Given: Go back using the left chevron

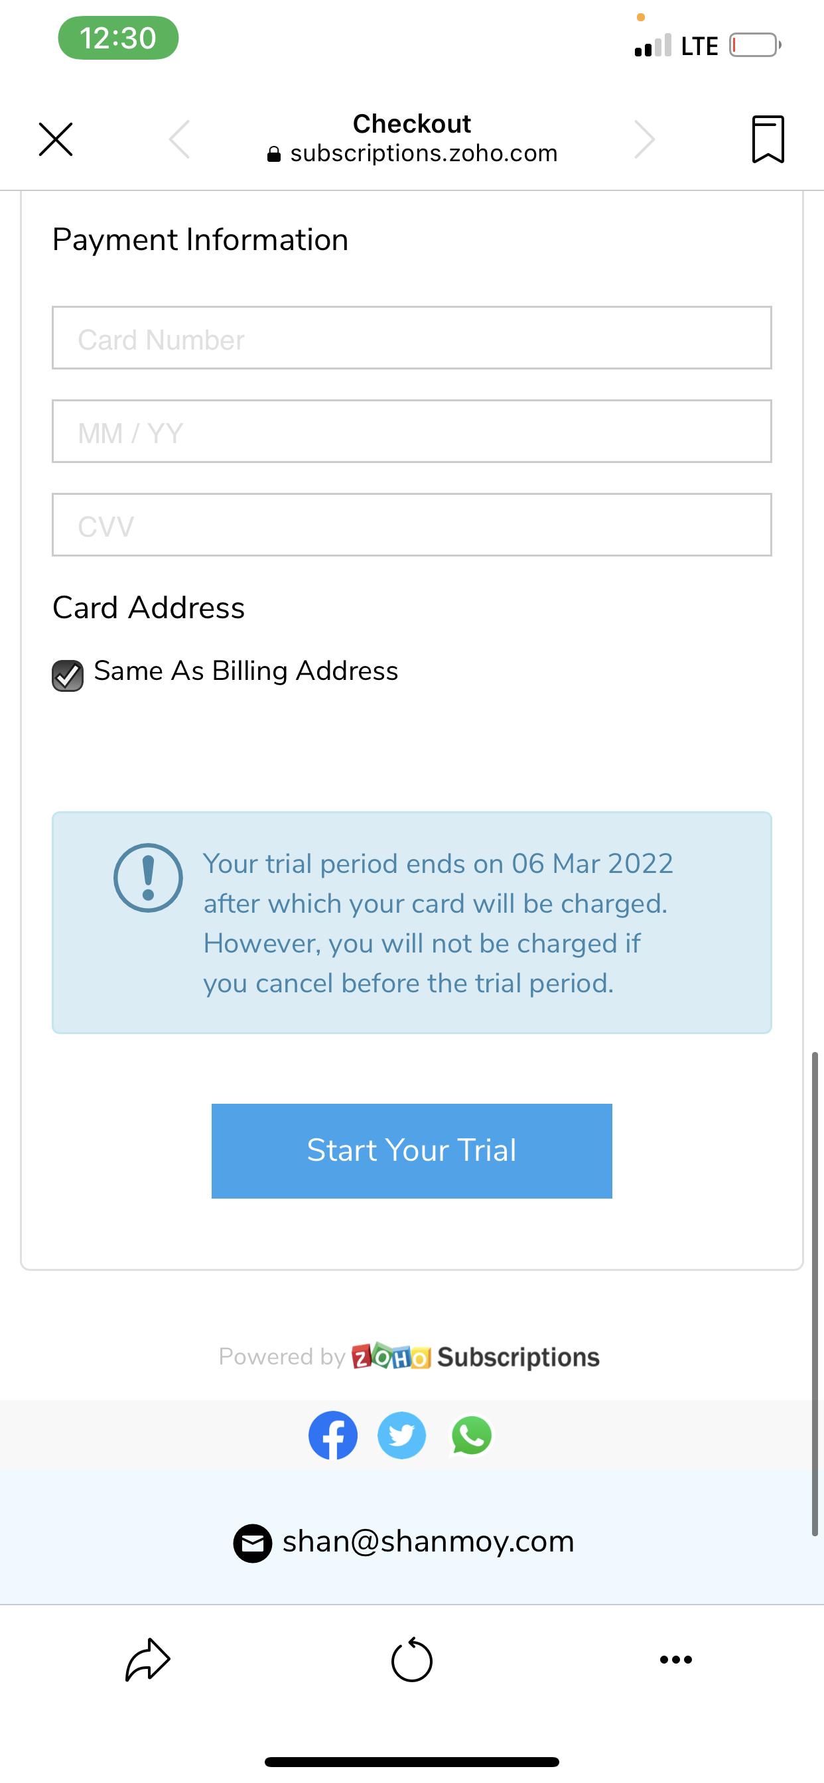Looking at the screenshot, I should [x=179, y=140].
